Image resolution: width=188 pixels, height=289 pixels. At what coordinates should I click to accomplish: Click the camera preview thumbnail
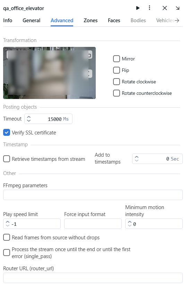pos(49,73)
